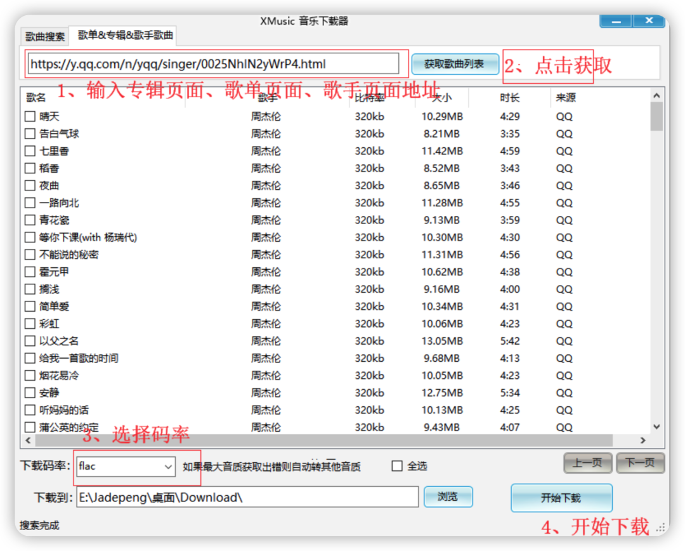The image size is (685, 551).
Task: Click the vertical scrollbar down arrow
Action: point(656,427)
